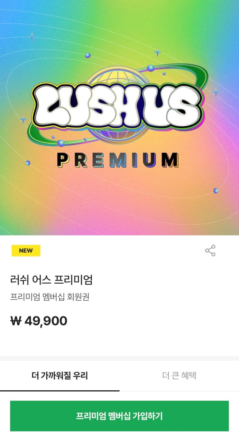Click the blue sparkle star above logo
The width and height of the screenshot is (239, 438).
pos(157,52)
